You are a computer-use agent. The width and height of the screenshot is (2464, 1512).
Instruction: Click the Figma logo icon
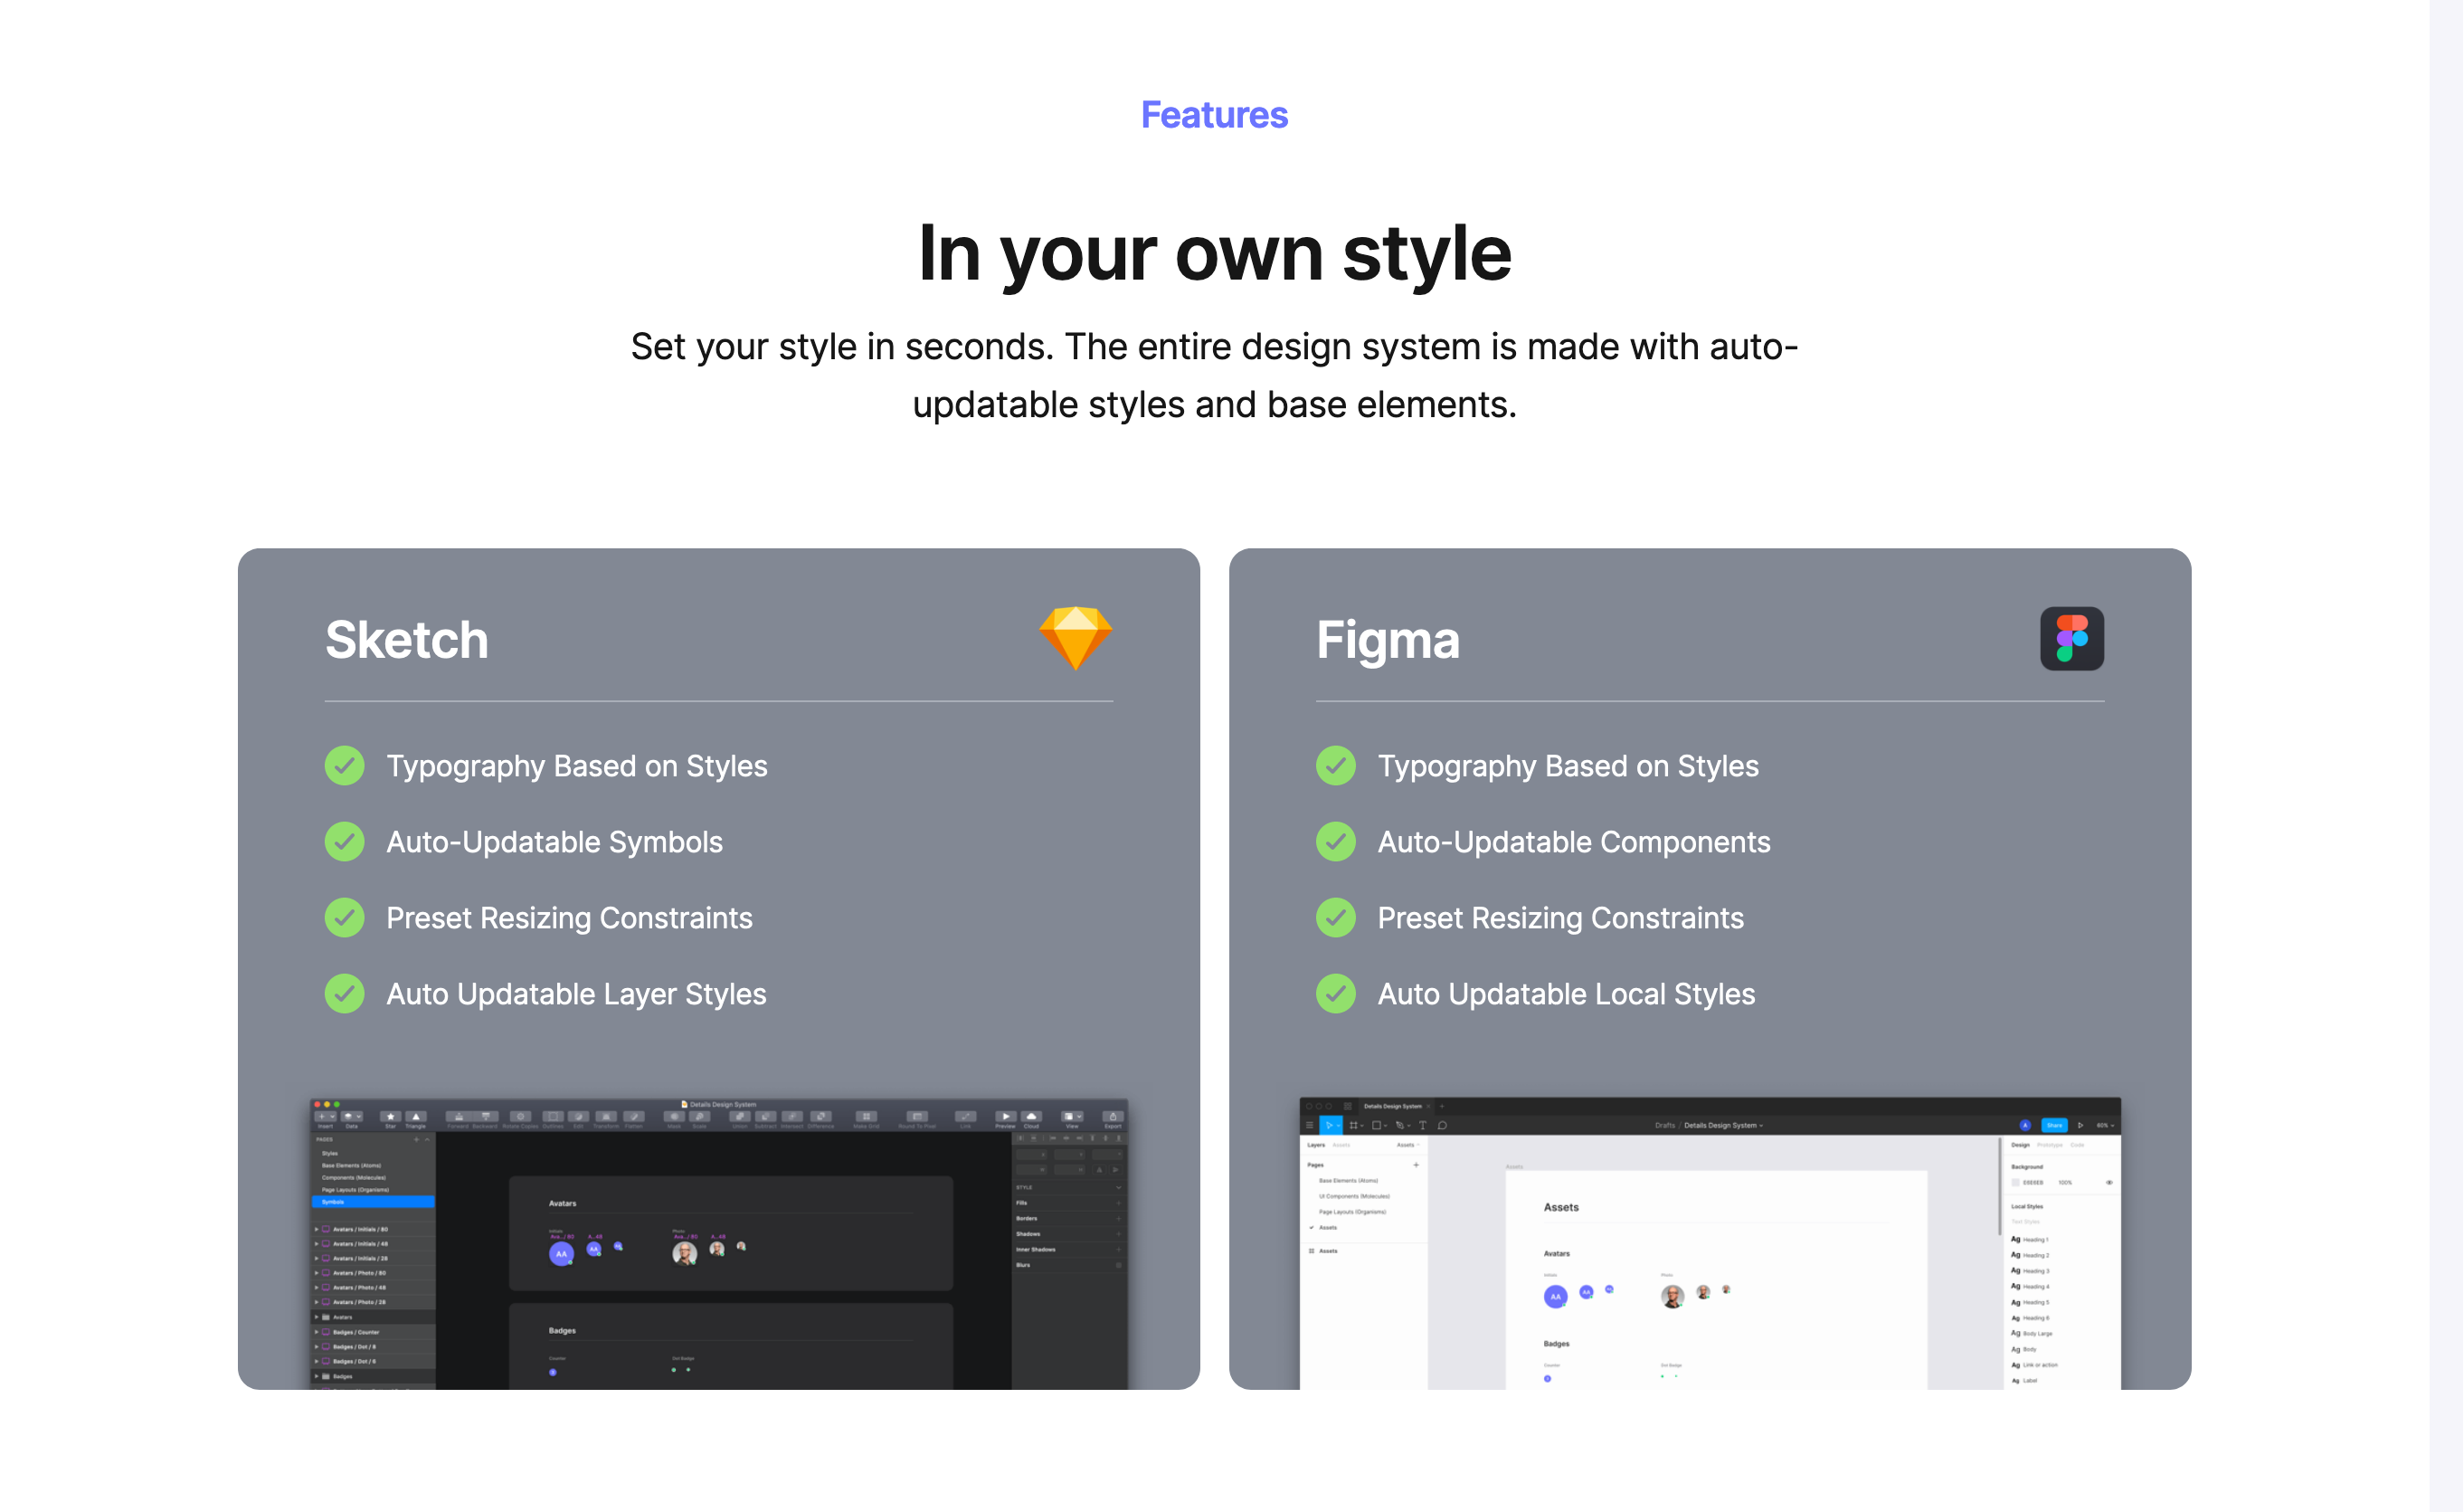2072,638
